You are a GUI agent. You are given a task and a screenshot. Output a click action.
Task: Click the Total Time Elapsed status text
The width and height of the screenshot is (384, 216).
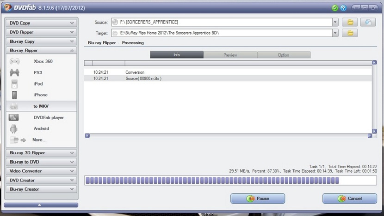(x=353, y=167)
